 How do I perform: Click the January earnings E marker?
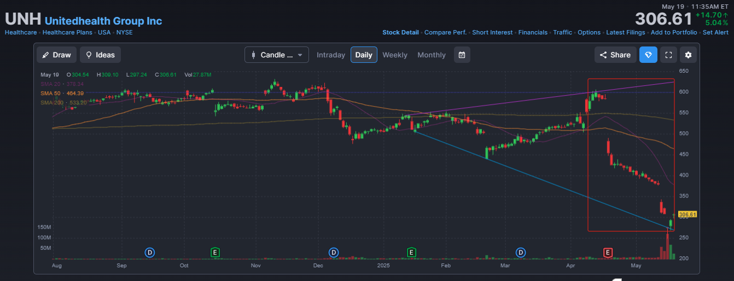tap(411, 252)
